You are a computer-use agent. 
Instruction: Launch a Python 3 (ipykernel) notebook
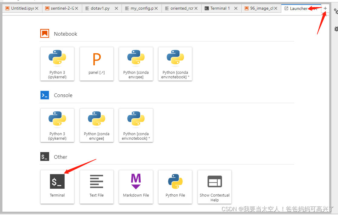57,64
